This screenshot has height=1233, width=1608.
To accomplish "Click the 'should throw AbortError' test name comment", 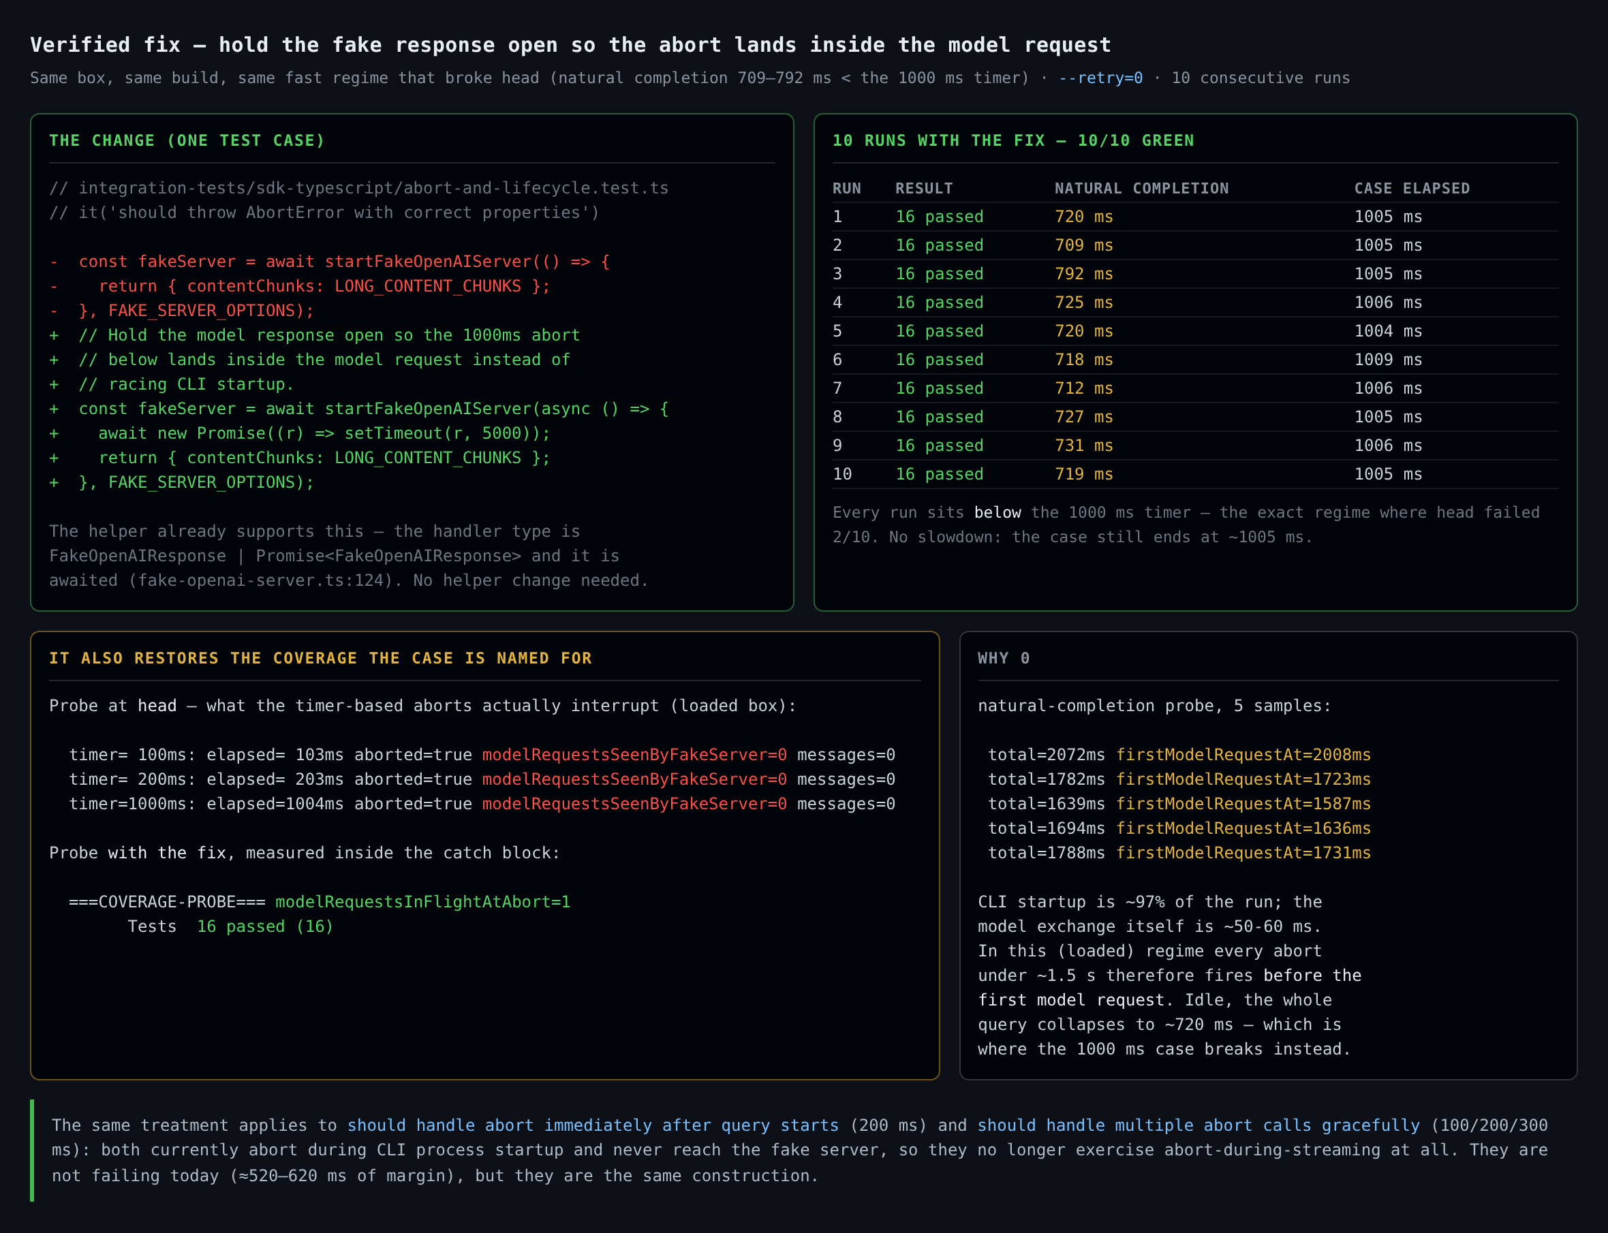I will click(324, 213).
